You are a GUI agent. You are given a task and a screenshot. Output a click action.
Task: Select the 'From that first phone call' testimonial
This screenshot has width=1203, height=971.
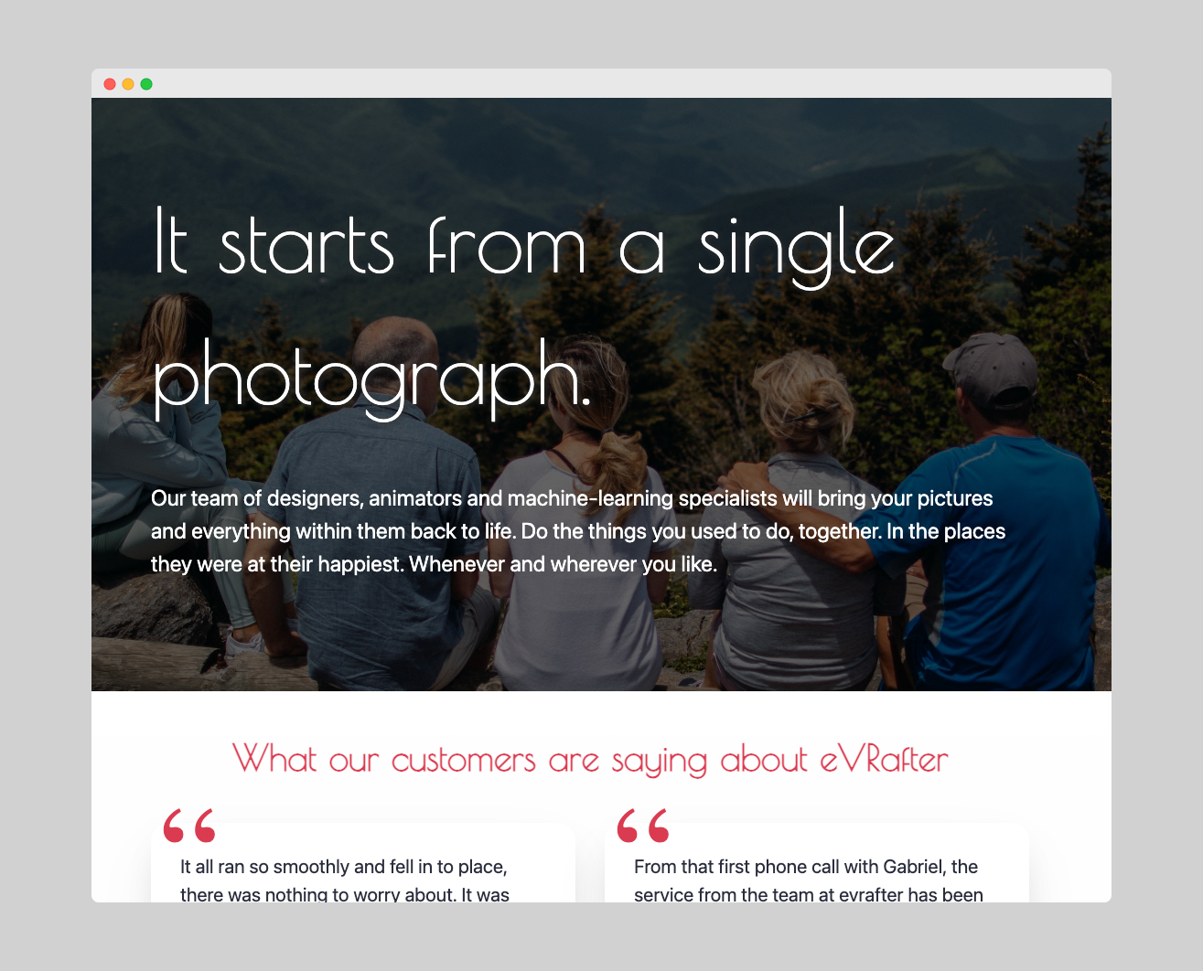click(817, 864)
